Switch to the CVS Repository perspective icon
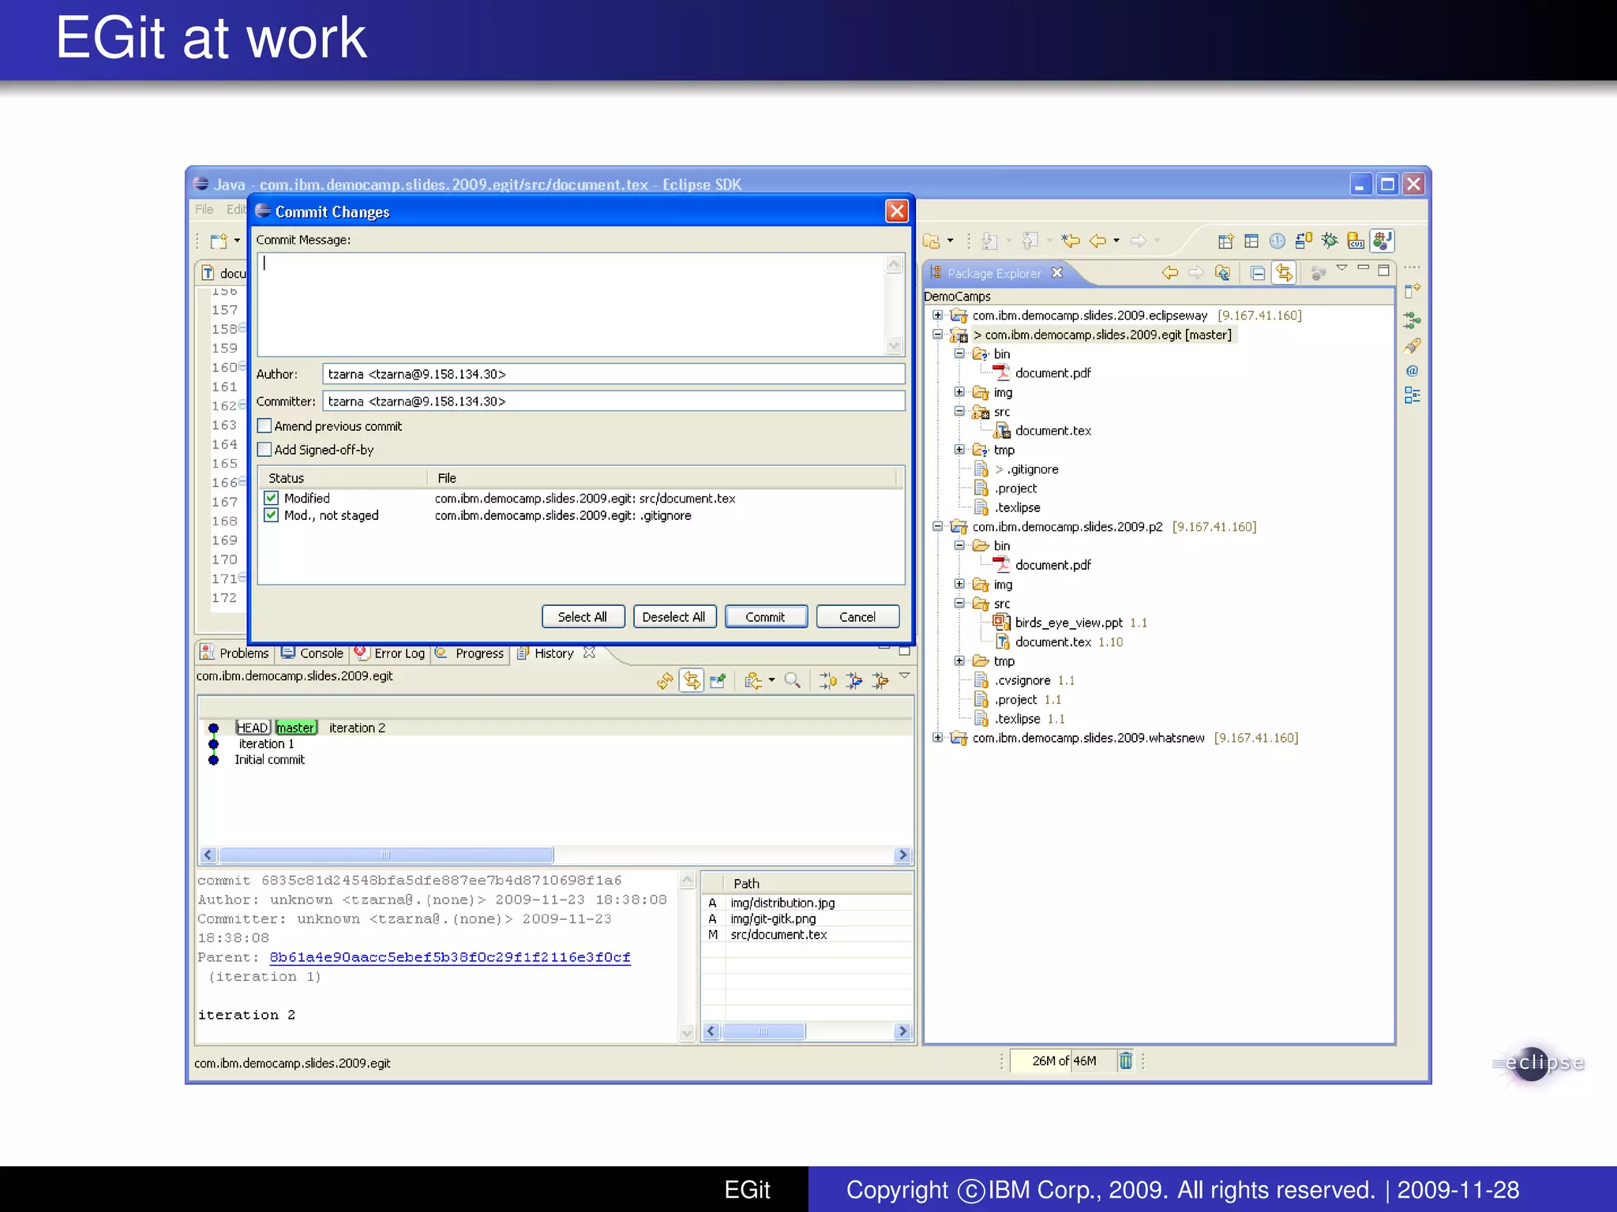1617x1212 pixels. 1356,241
